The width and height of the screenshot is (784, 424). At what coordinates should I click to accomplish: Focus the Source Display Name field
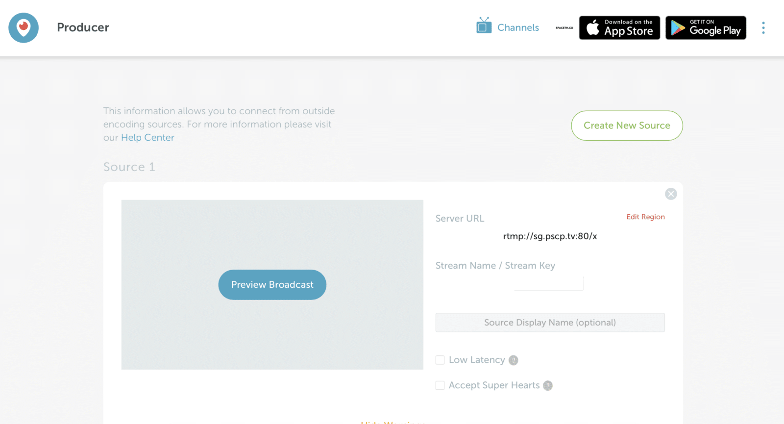(x=550, y=323)
